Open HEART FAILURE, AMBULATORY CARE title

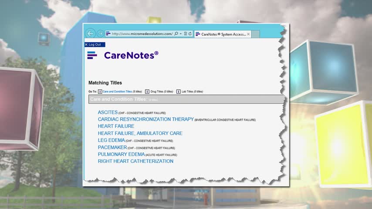click(x=140, y=133)
